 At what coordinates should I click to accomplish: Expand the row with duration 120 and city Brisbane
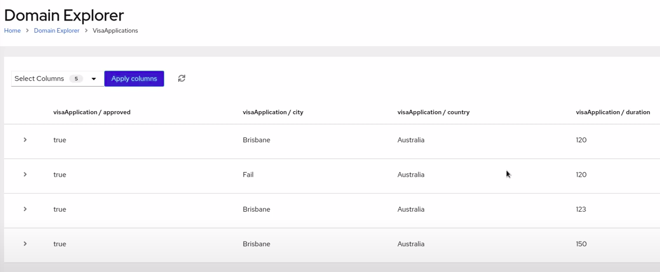[25, 140]
